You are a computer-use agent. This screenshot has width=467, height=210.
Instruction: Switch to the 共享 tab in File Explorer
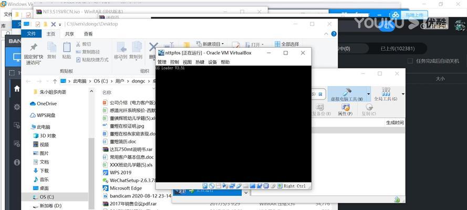click(69, 34)
